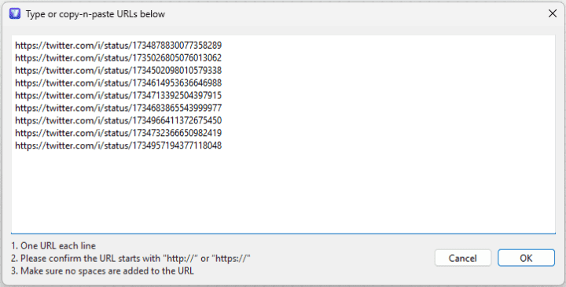566x287 pixels.
Task: Click the downloader app icon in title bar
Action: coord(15,13)
